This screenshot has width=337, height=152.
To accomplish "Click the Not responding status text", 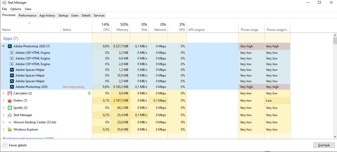I will tap(73, 87).
